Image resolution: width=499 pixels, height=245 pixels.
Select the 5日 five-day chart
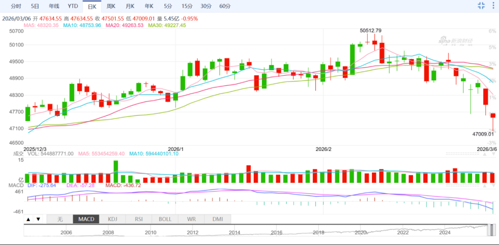35,6
